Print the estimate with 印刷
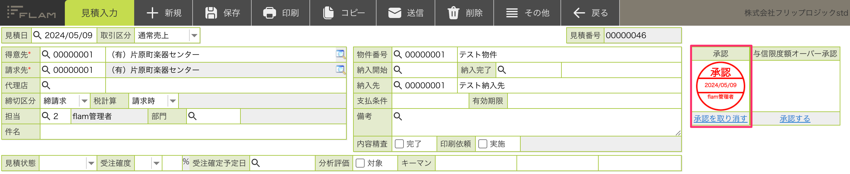850x174 pixels. pos(281,13)
